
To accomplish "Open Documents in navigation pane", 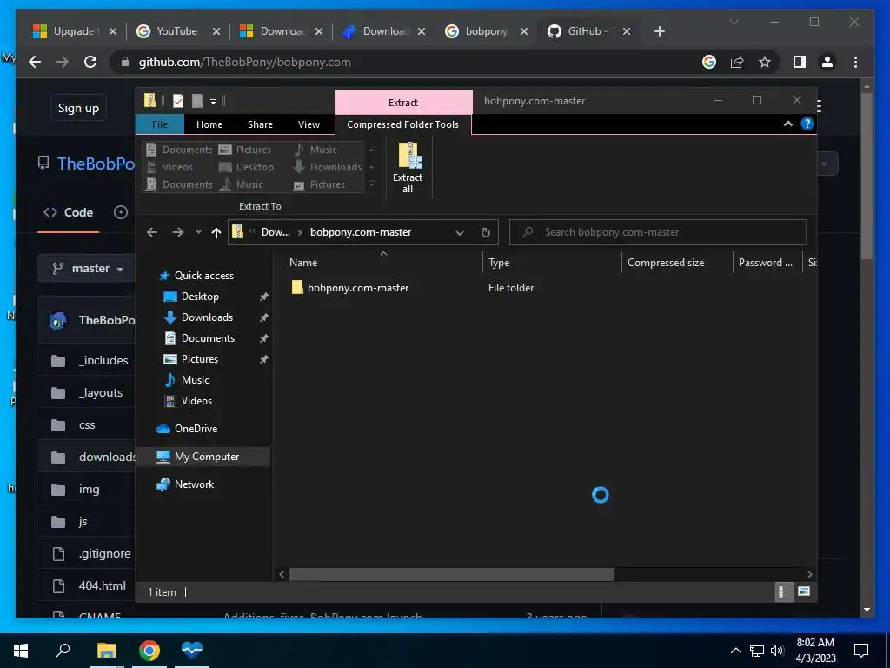I will (x=208, y=338).
